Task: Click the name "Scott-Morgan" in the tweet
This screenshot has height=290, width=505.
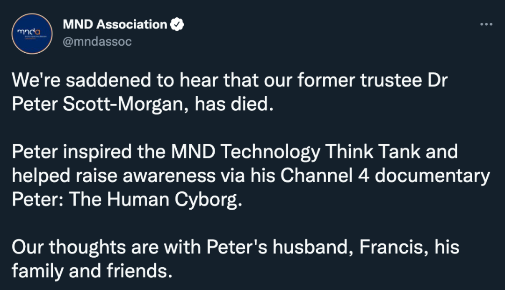Action: tap(123, 104)
